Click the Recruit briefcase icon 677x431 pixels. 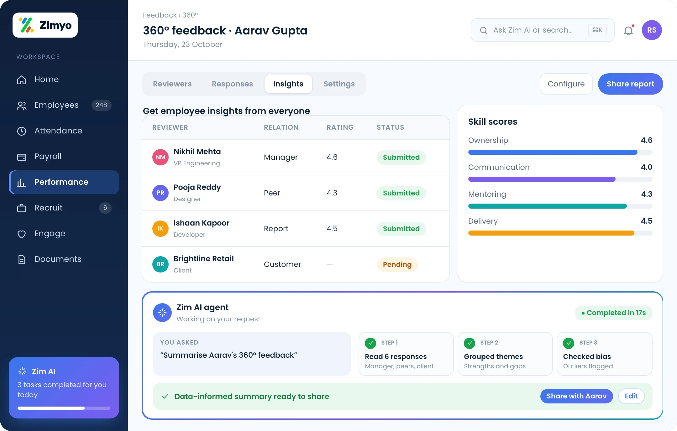22,208
